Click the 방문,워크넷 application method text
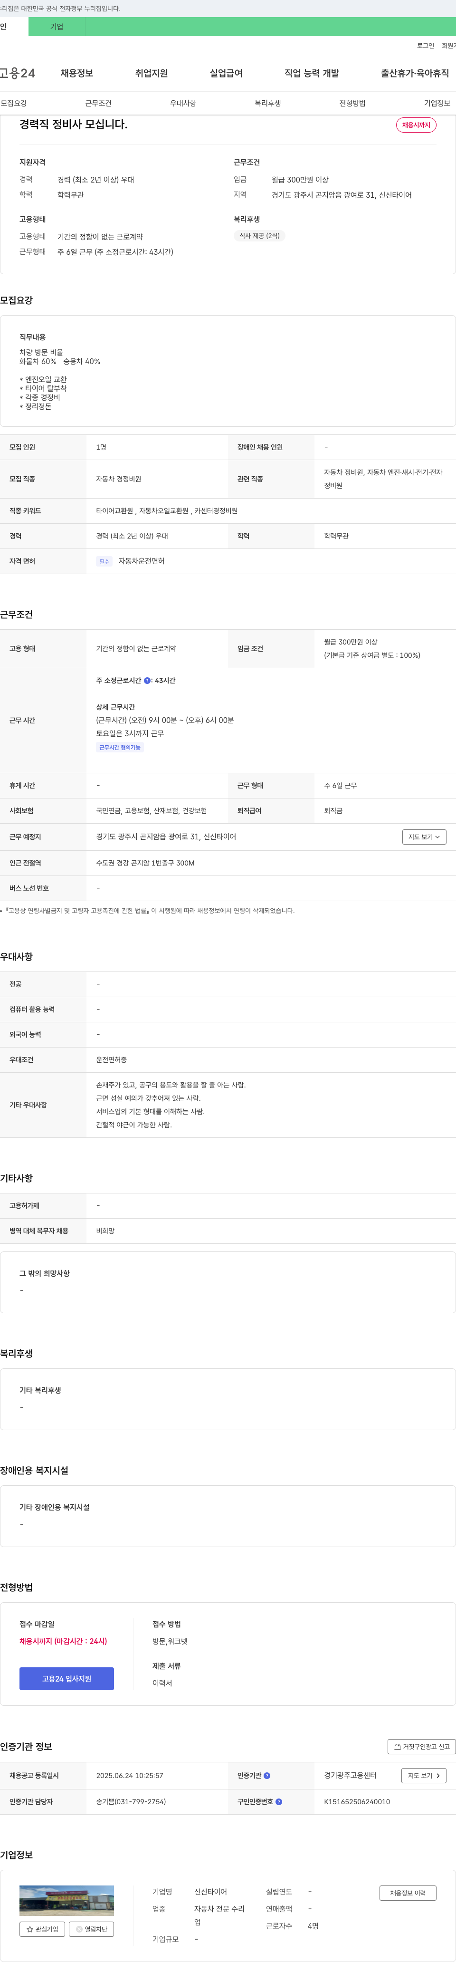This screenshot has width=456, height=1962. coord(170,1641)
